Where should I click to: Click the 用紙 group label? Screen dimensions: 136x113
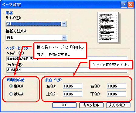pos(9,13)
